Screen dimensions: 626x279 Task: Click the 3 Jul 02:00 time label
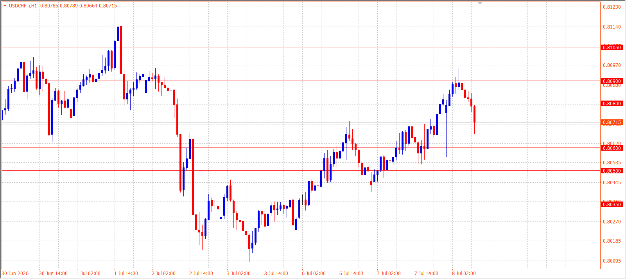pyautogui.click(x=239, y=274)
